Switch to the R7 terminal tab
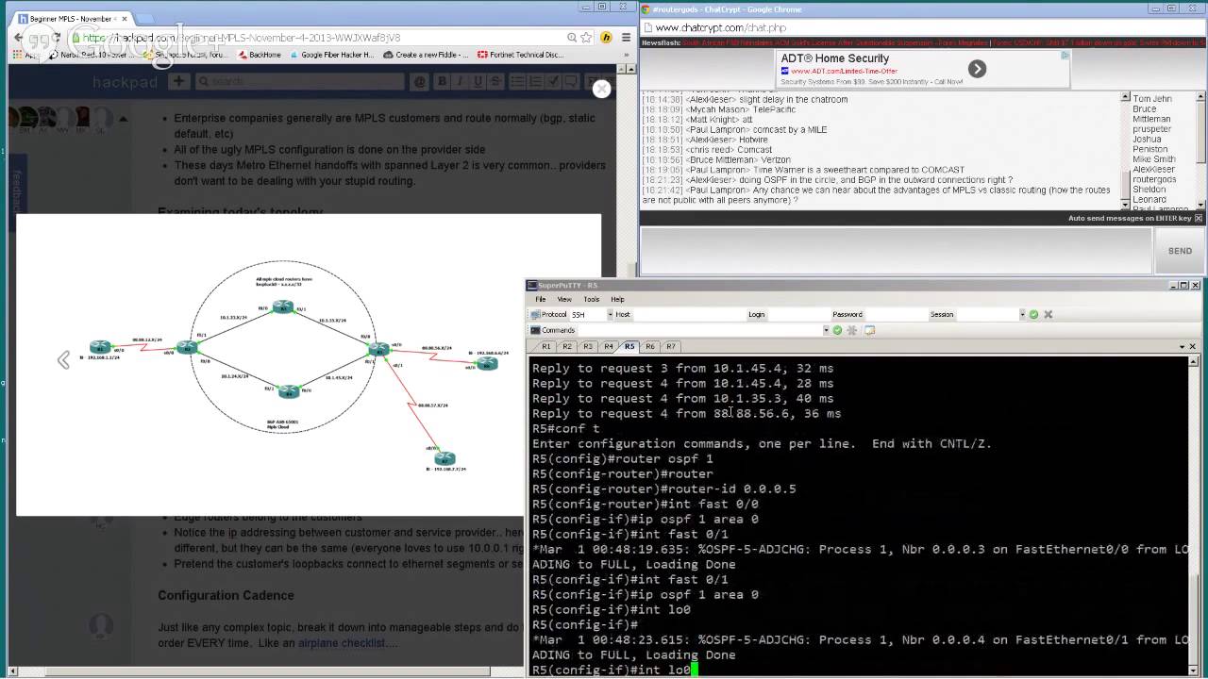 coord(671,346)
